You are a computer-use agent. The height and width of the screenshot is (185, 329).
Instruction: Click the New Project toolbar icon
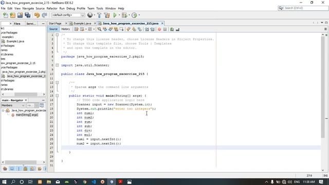12,15
